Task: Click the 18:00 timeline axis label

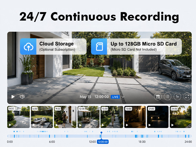Action: point(142,142)
